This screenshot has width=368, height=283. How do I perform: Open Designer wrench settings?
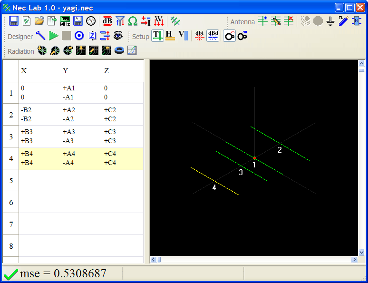click(40, 36)
